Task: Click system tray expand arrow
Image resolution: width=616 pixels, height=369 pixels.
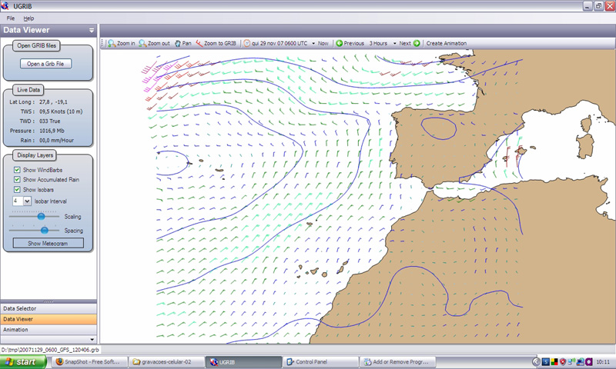Action: [536, 361]
